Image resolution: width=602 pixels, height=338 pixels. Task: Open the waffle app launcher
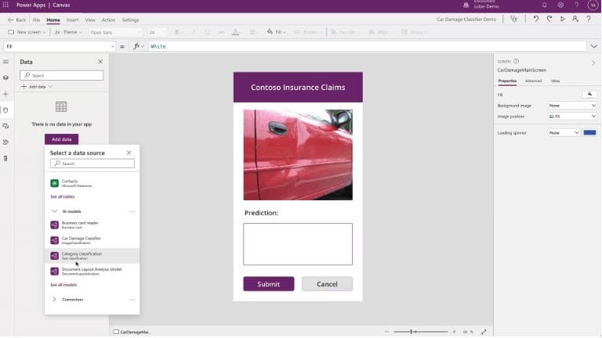[6, 5]
